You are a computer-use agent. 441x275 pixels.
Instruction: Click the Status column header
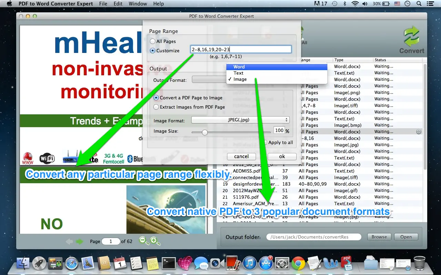tap(398, 60)
